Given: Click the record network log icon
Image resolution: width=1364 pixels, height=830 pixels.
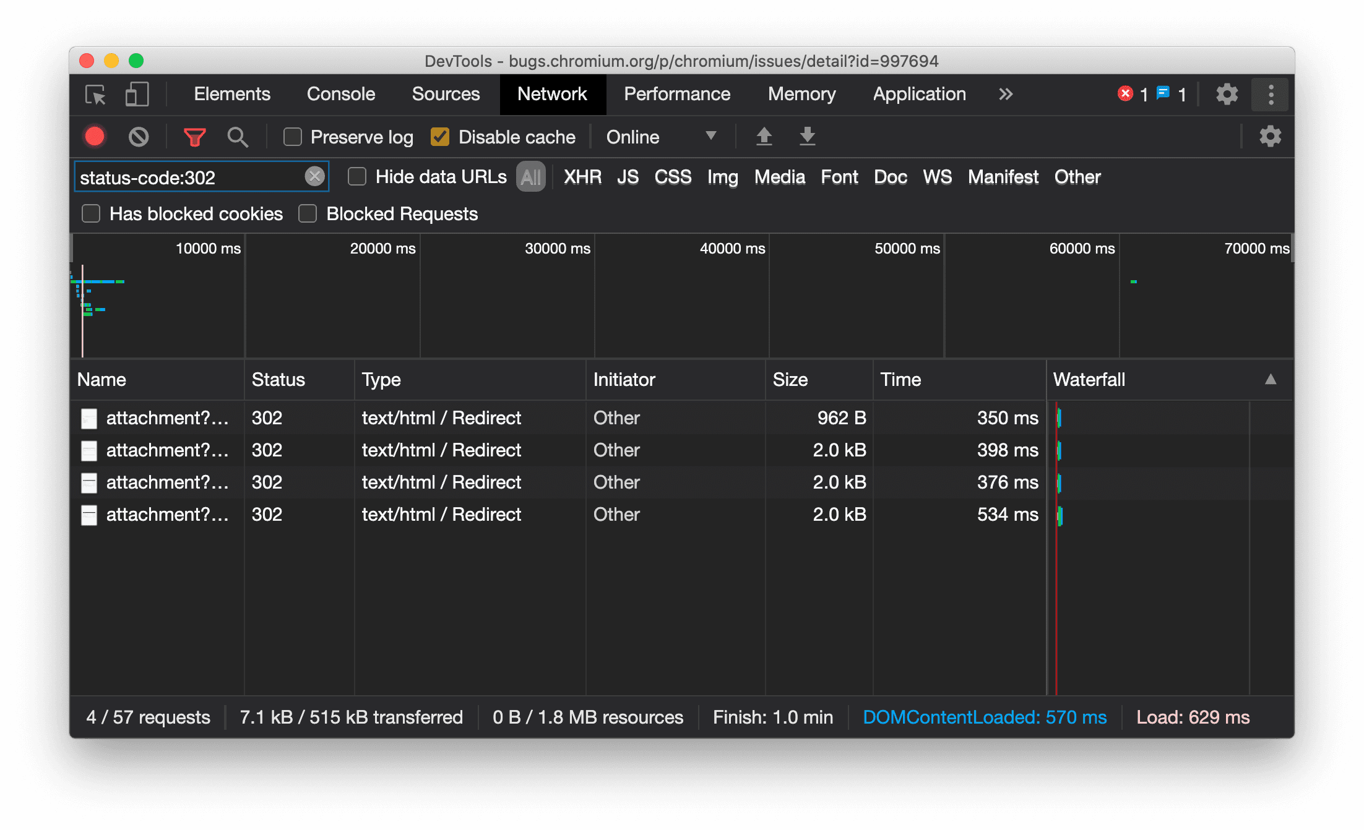Looking at the screenshot, I should coord(95,137).
